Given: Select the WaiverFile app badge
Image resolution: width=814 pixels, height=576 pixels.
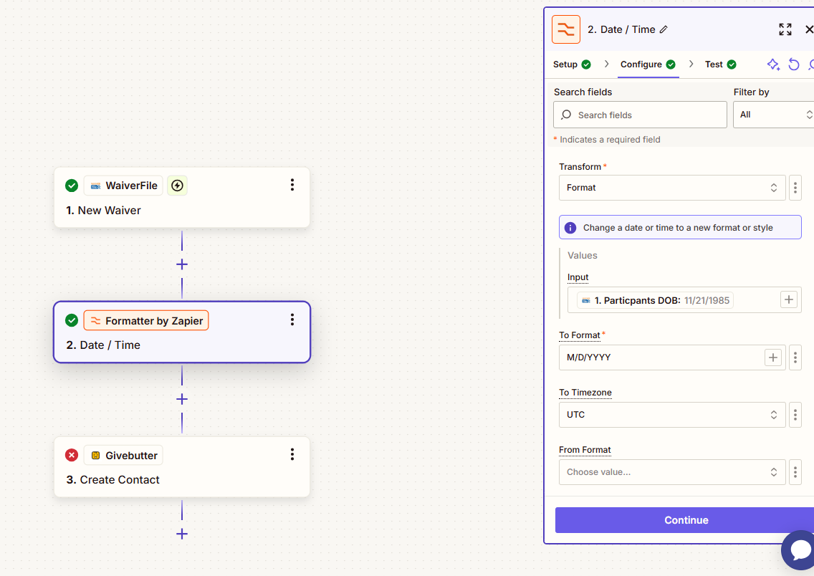Looking at the screenshot, I should 123,186.
